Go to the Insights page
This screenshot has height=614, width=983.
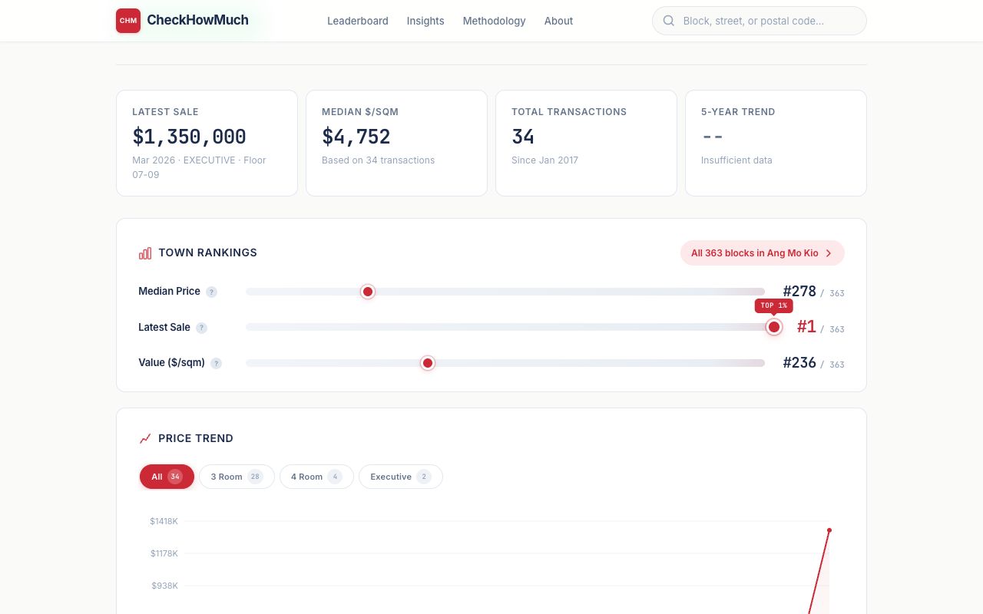(x=425, y=21)
